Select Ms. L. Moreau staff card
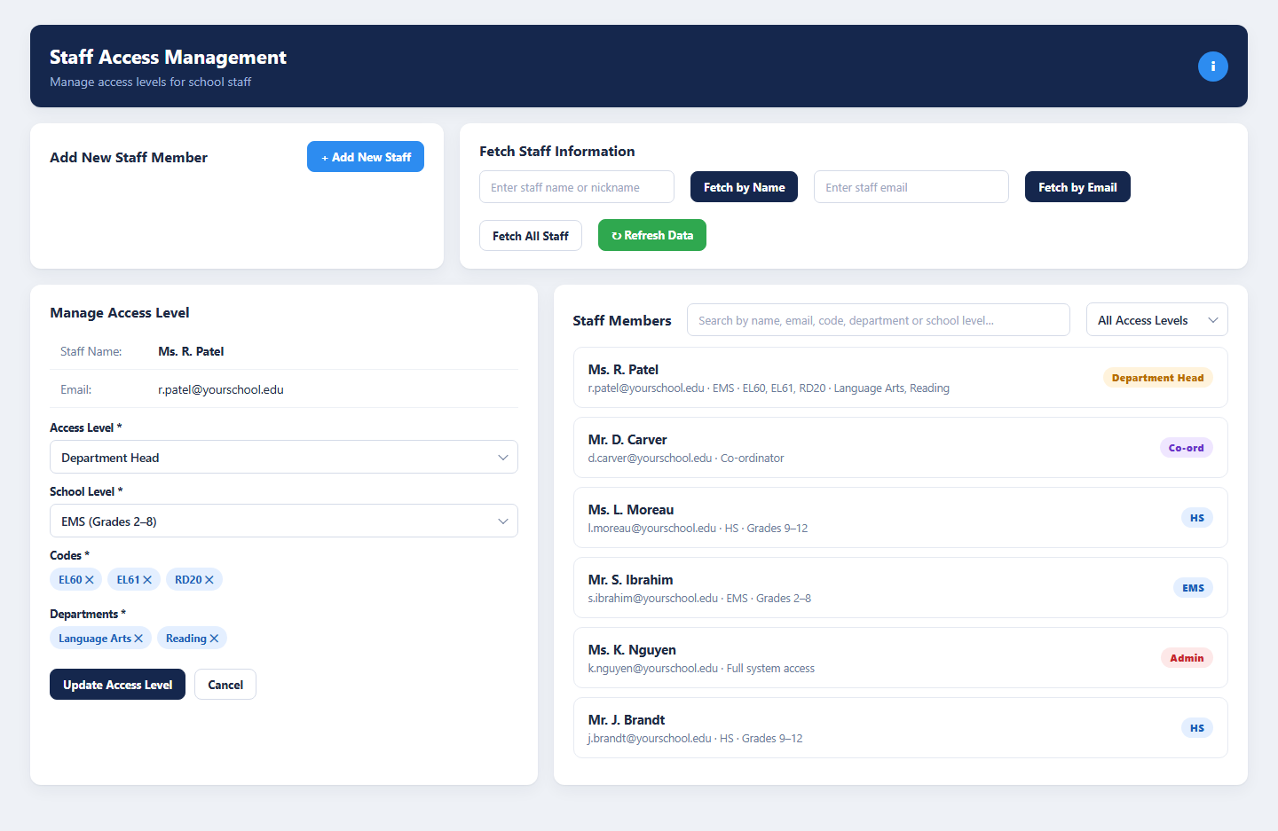This screenshot has height=831, width=1278. pyautogui.click(x=901, y=518)
